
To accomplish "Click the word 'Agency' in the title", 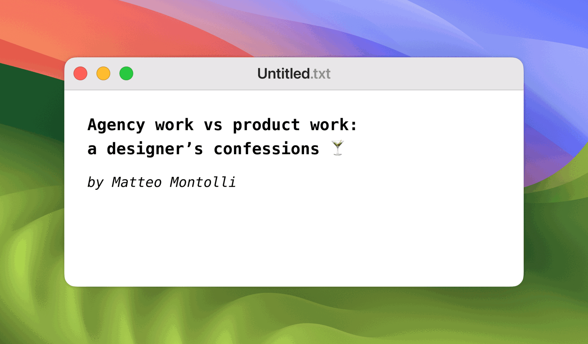I will point(116,124).
